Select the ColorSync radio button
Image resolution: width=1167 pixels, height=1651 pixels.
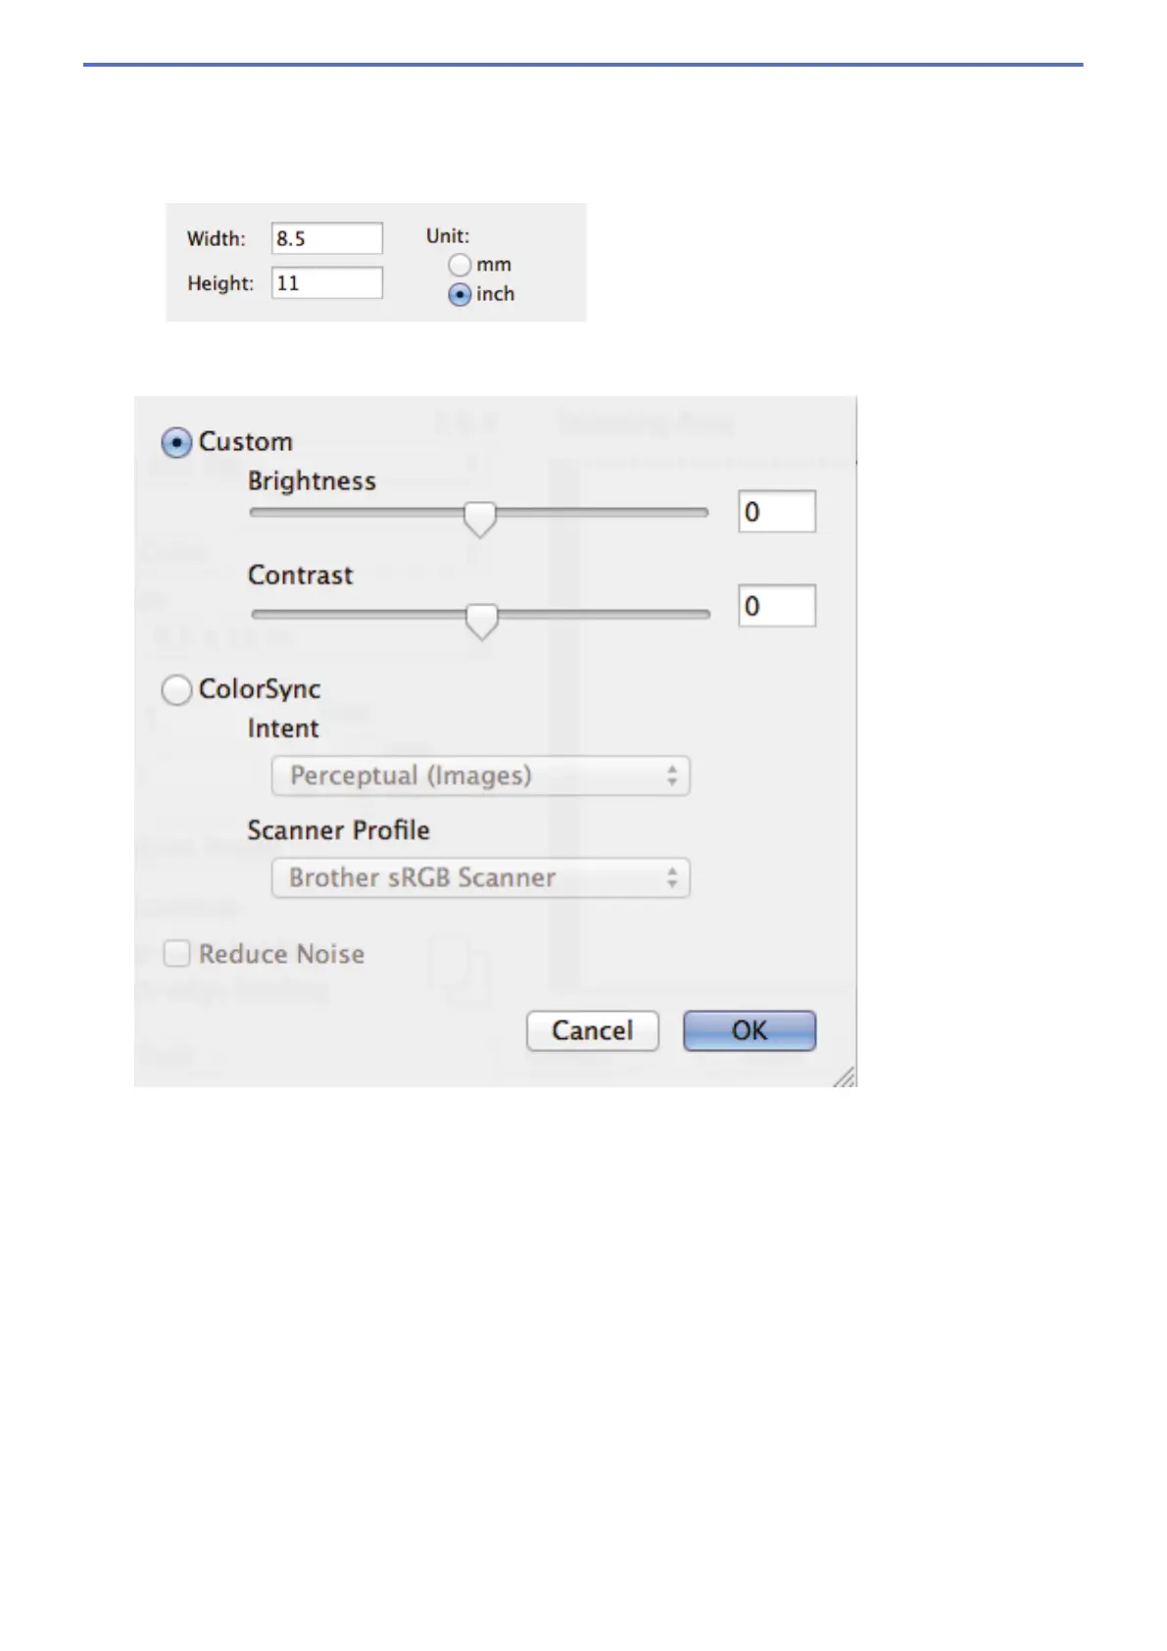pos(176,690)
